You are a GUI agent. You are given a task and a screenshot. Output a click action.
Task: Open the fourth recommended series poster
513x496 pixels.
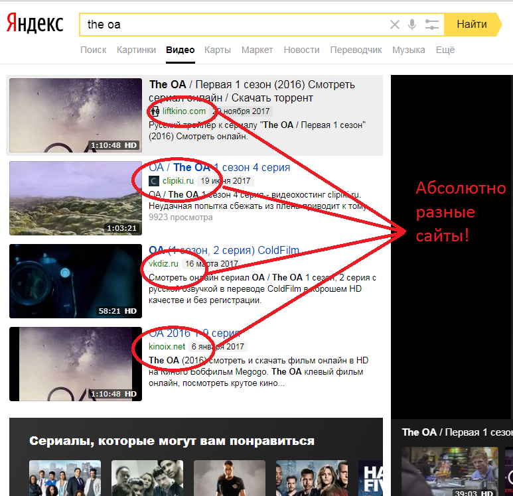click(312, 478)
